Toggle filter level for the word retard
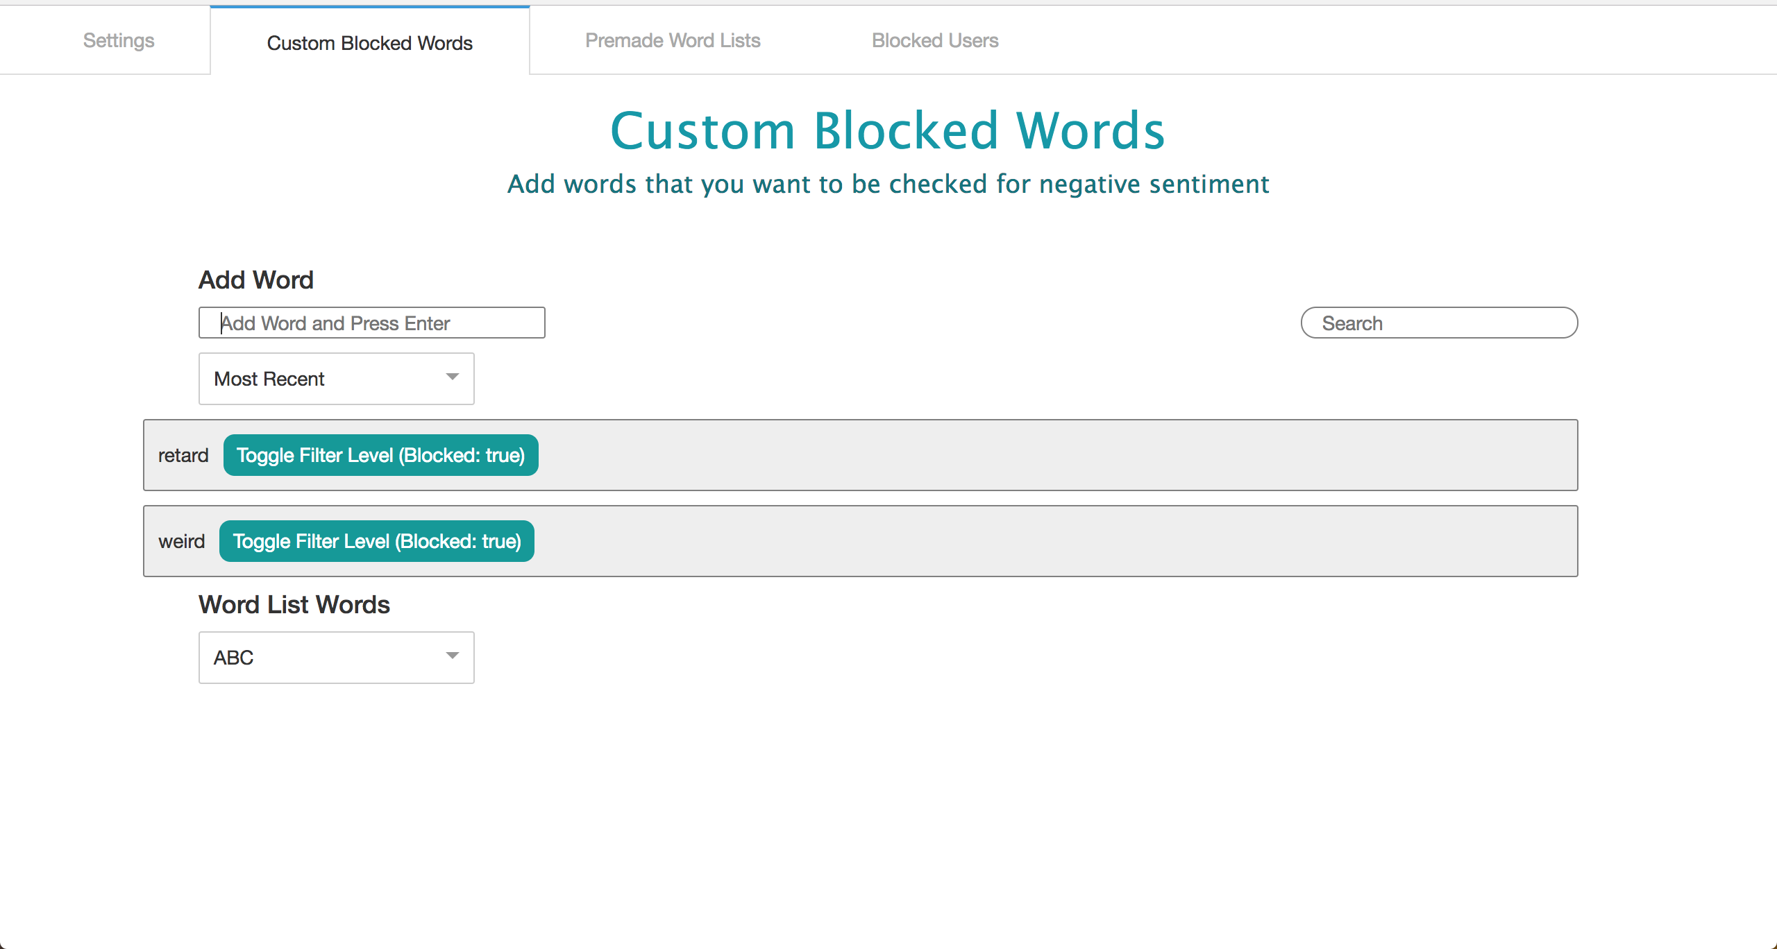 pos(381,455)
